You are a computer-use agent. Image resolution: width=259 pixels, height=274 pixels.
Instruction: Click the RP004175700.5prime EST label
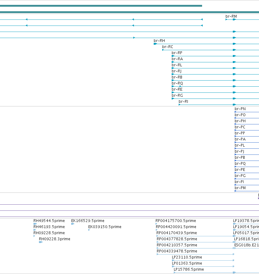(176, 221)
